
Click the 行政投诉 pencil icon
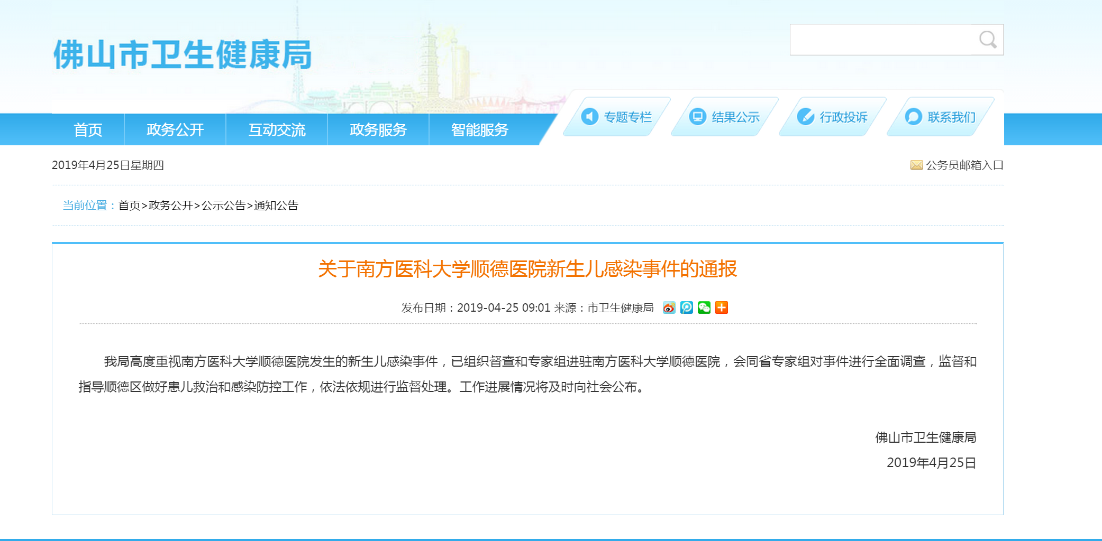(x=805, y=117)
